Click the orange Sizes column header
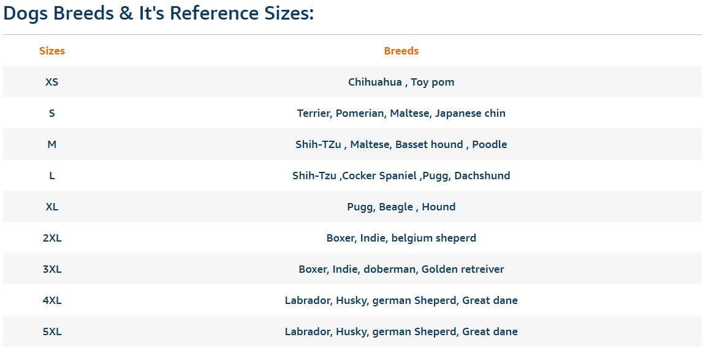 click(x=52, y=51)
